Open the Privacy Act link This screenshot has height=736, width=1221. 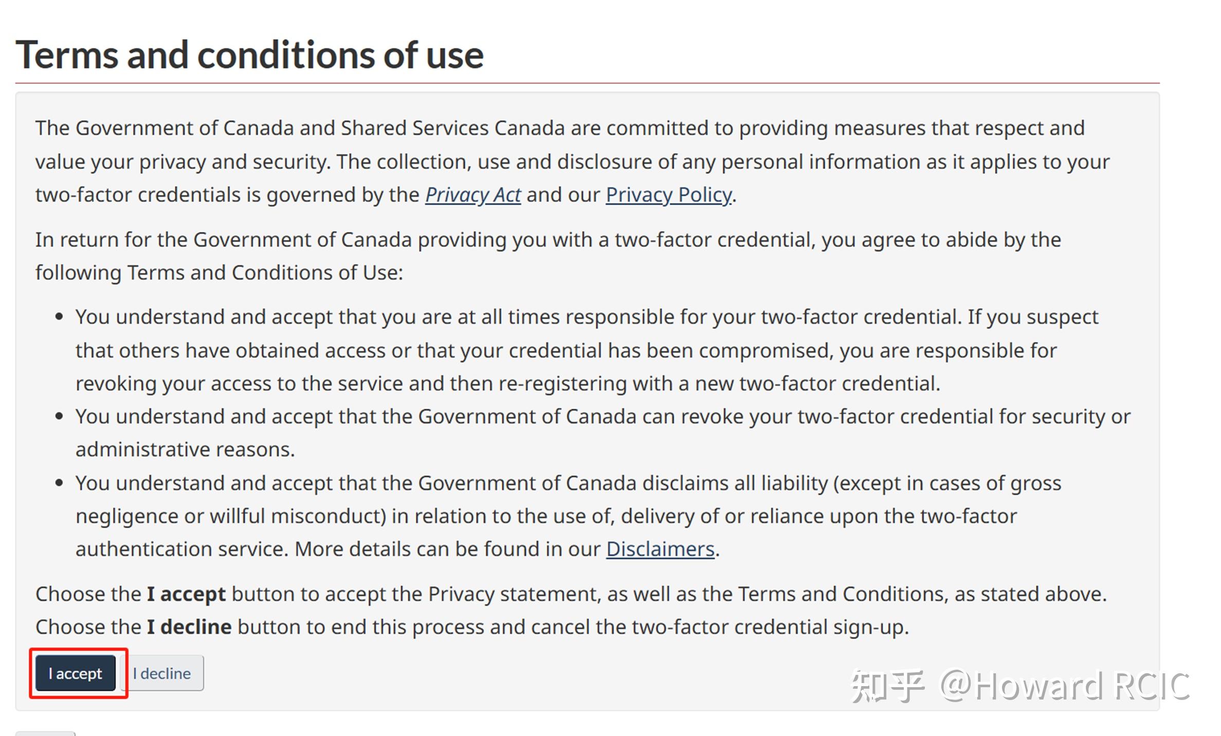tap(473, 195)
